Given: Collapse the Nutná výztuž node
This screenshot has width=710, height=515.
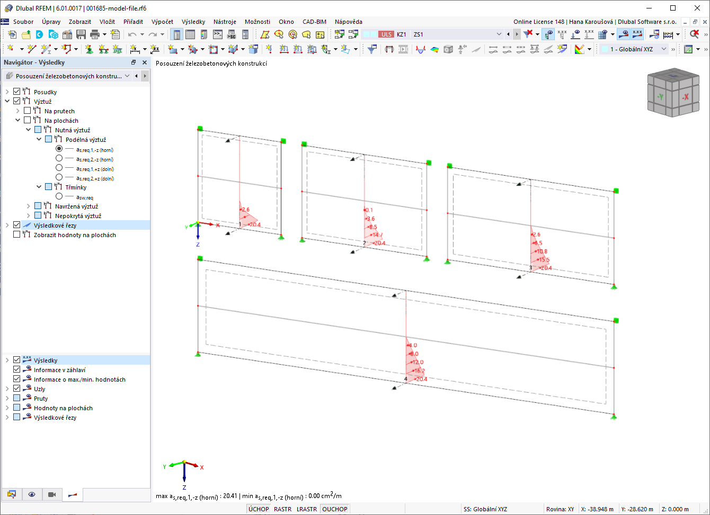Looking at the screenshot, I should tap(29, 130).
